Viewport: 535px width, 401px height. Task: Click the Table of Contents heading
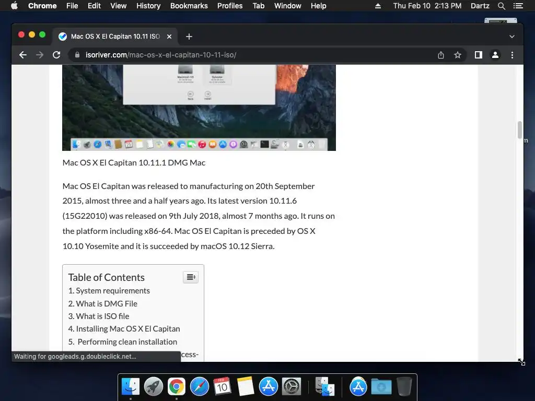pyautogui.click(x=106, y=277)
